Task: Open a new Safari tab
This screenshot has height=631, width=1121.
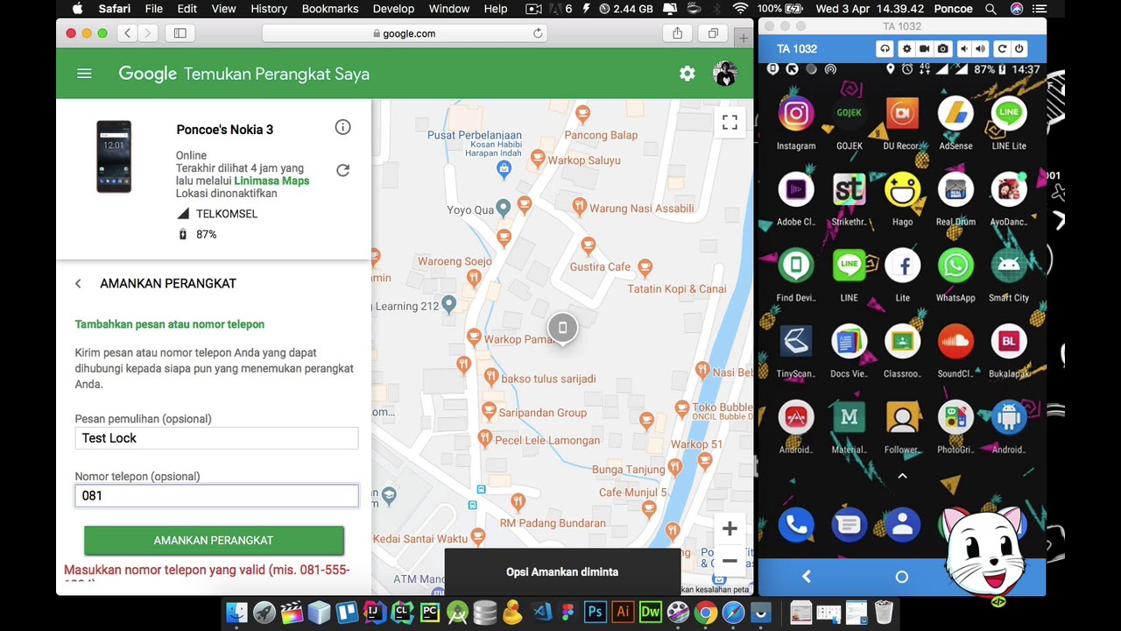Action: pos(743,38)
